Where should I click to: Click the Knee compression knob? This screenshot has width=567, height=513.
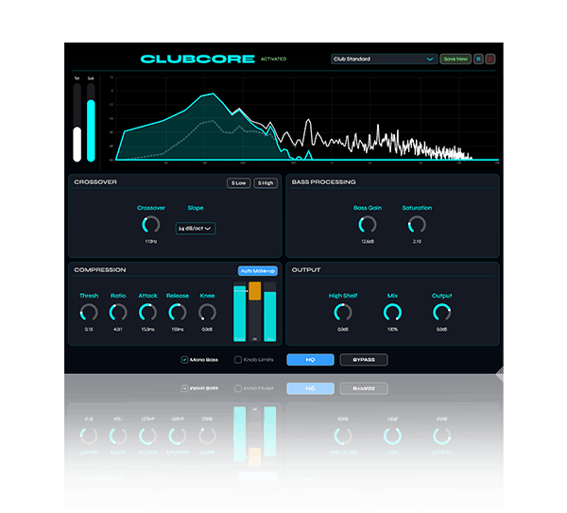pos(207,313)
